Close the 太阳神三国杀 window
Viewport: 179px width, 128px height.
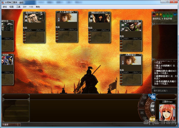pyautogui.click(x=174, y=2)
